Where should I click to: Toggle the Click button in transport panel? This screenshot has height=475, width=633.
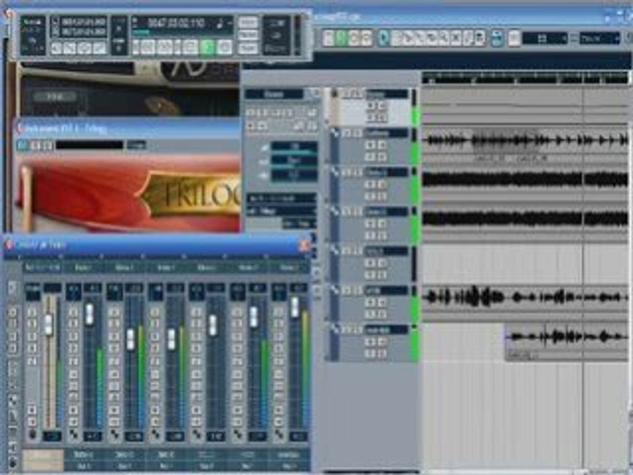tap(248, 22)
